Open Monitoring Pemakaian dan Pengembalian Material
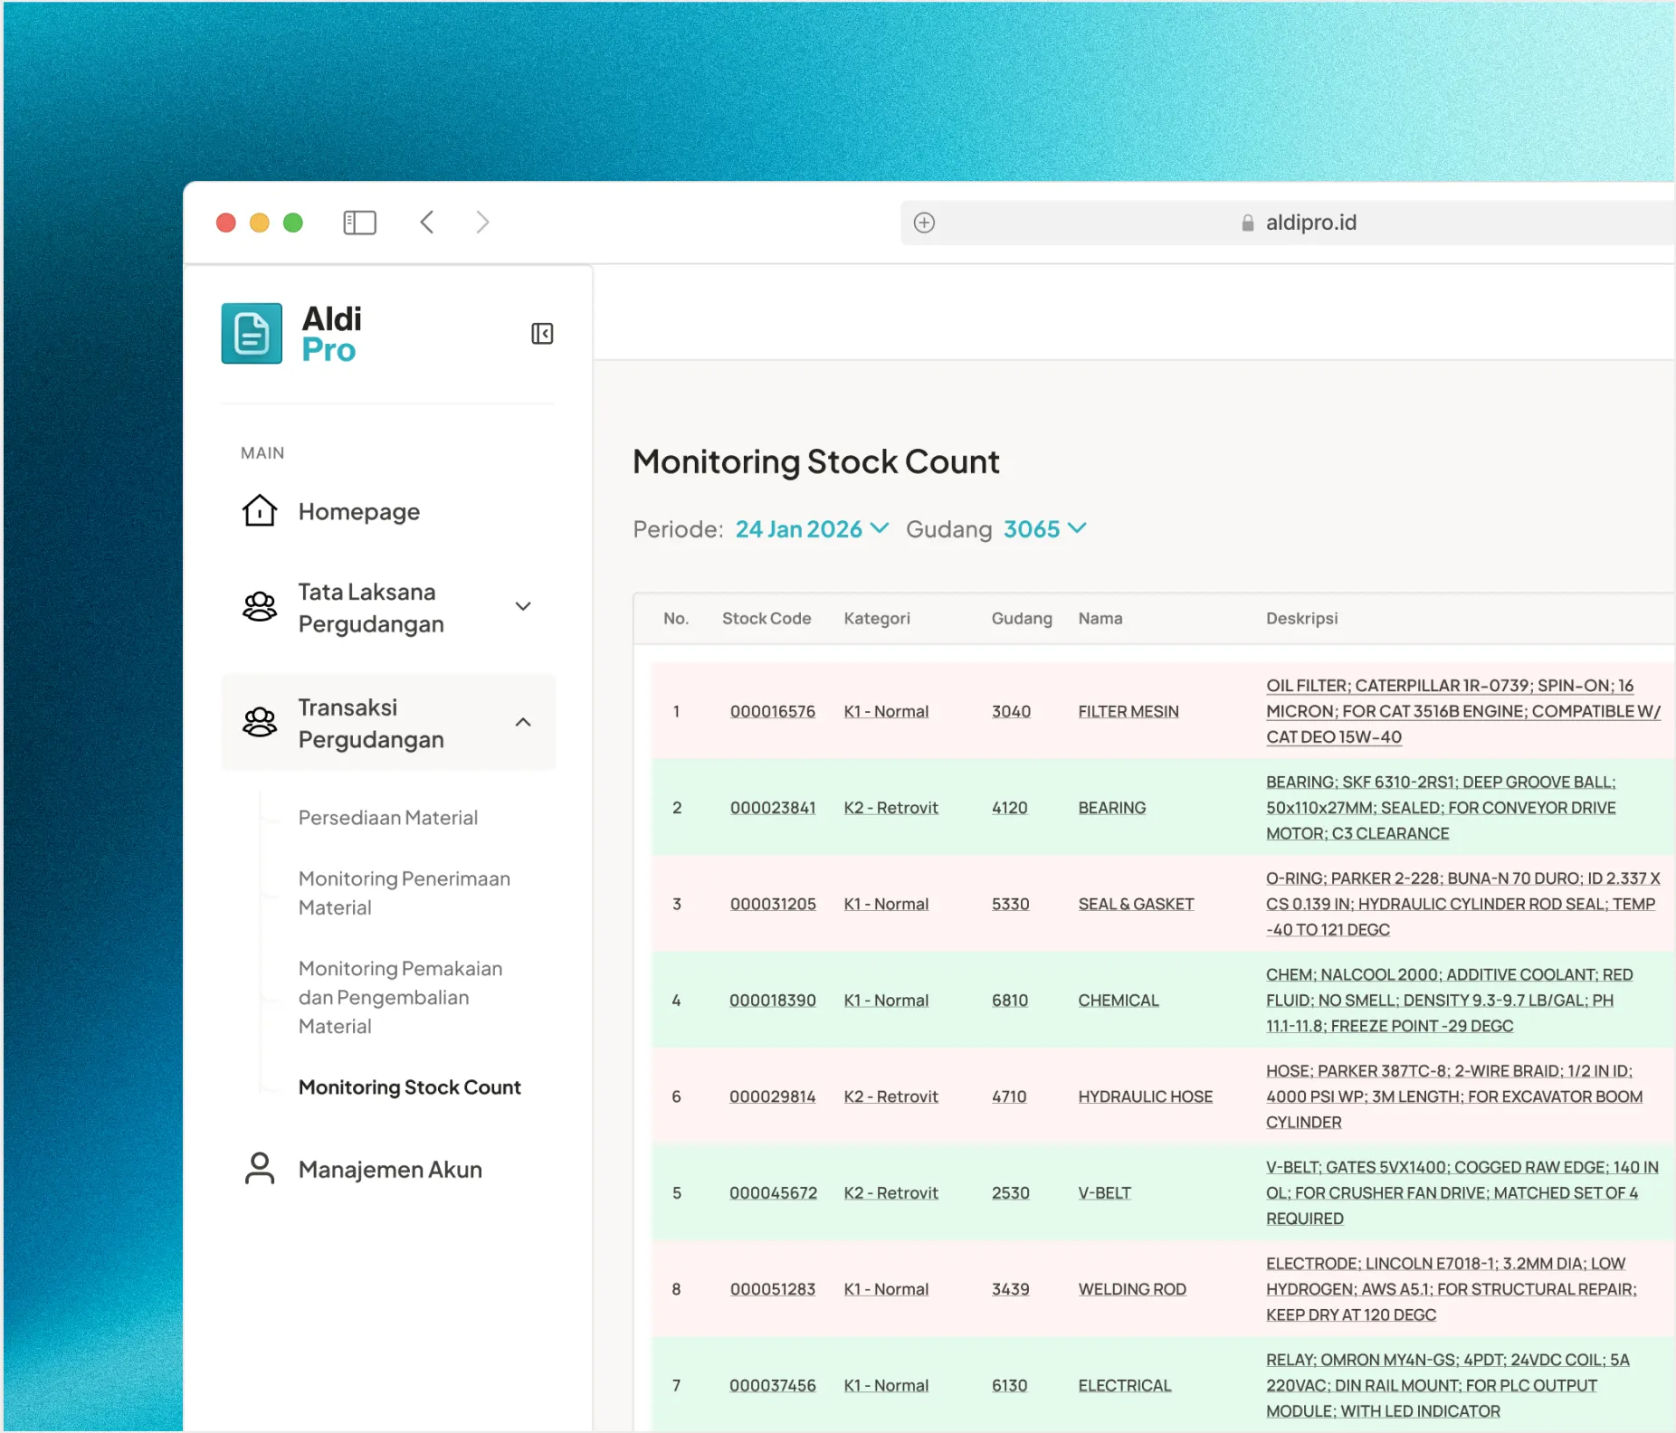This screenshot has height=1433, width=1676. (400, 997)
